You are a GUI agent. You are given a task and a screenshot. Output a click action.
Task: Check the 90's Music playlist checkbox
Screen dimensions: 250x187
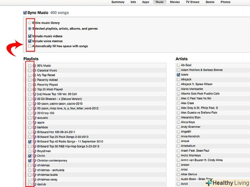[x=30, y=66]
